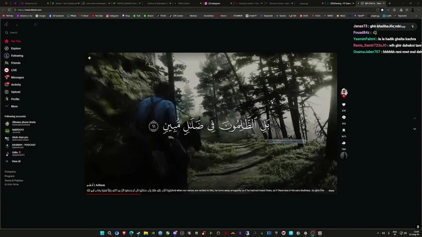This screenshot has width=422, height=237.
Task: Open BASMAH - PODCAST account
Action: pos(20,146)
